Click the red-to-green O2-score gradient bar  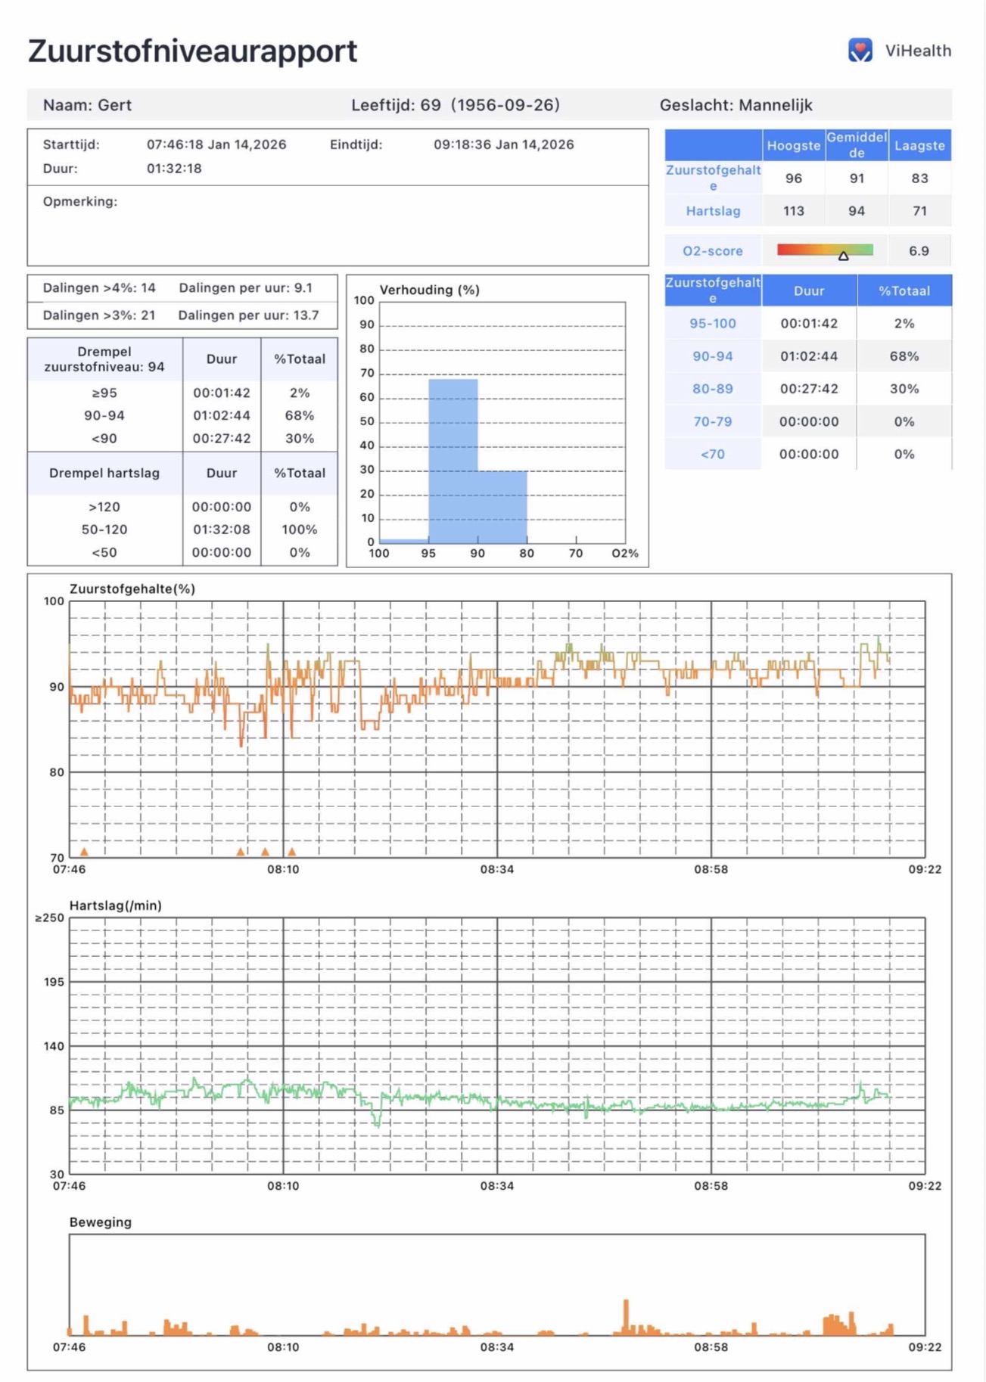[824, 250]
